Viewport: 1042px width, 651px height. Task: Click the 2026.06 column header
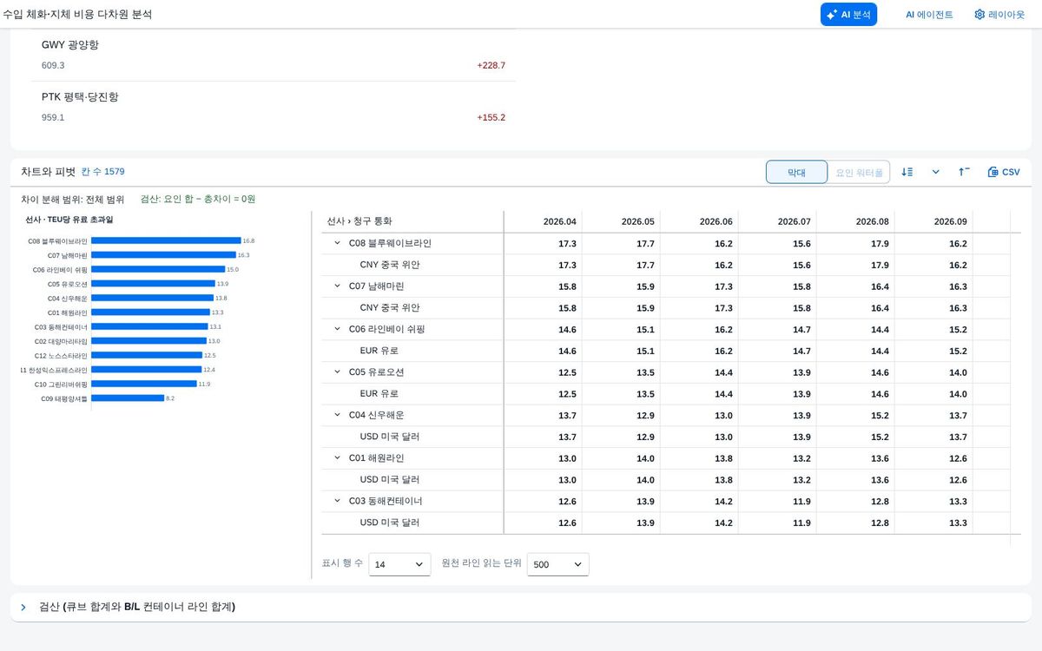[x=699, y=221]
